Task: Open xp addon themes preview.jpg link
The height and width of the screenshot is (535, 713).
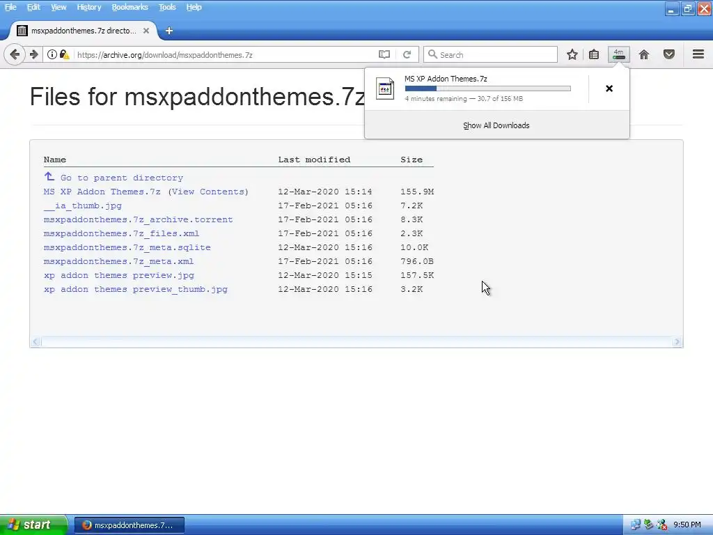Action: tap(119, 275)
